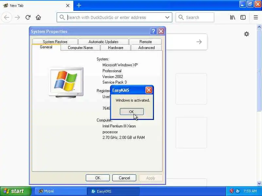Click the browser scrollbar up arrow
This screenshot has width=262, height=196.
259,27
